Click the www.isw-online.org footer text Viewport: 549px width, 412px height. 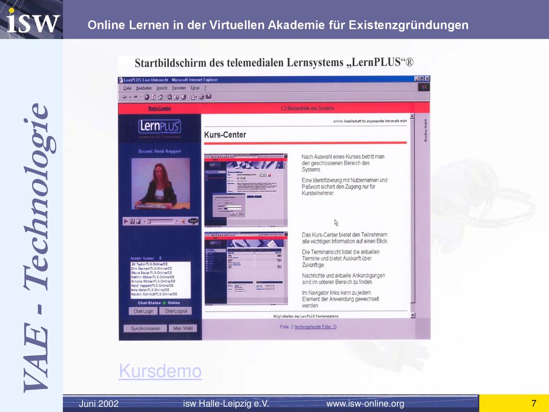point(365,403)
